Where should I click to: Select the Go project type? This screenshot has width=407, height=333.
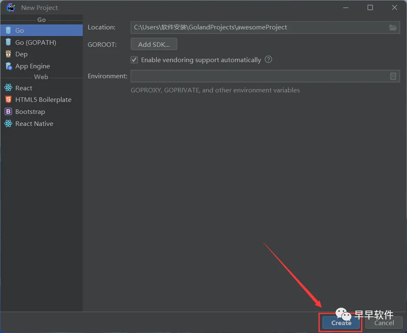41,30
